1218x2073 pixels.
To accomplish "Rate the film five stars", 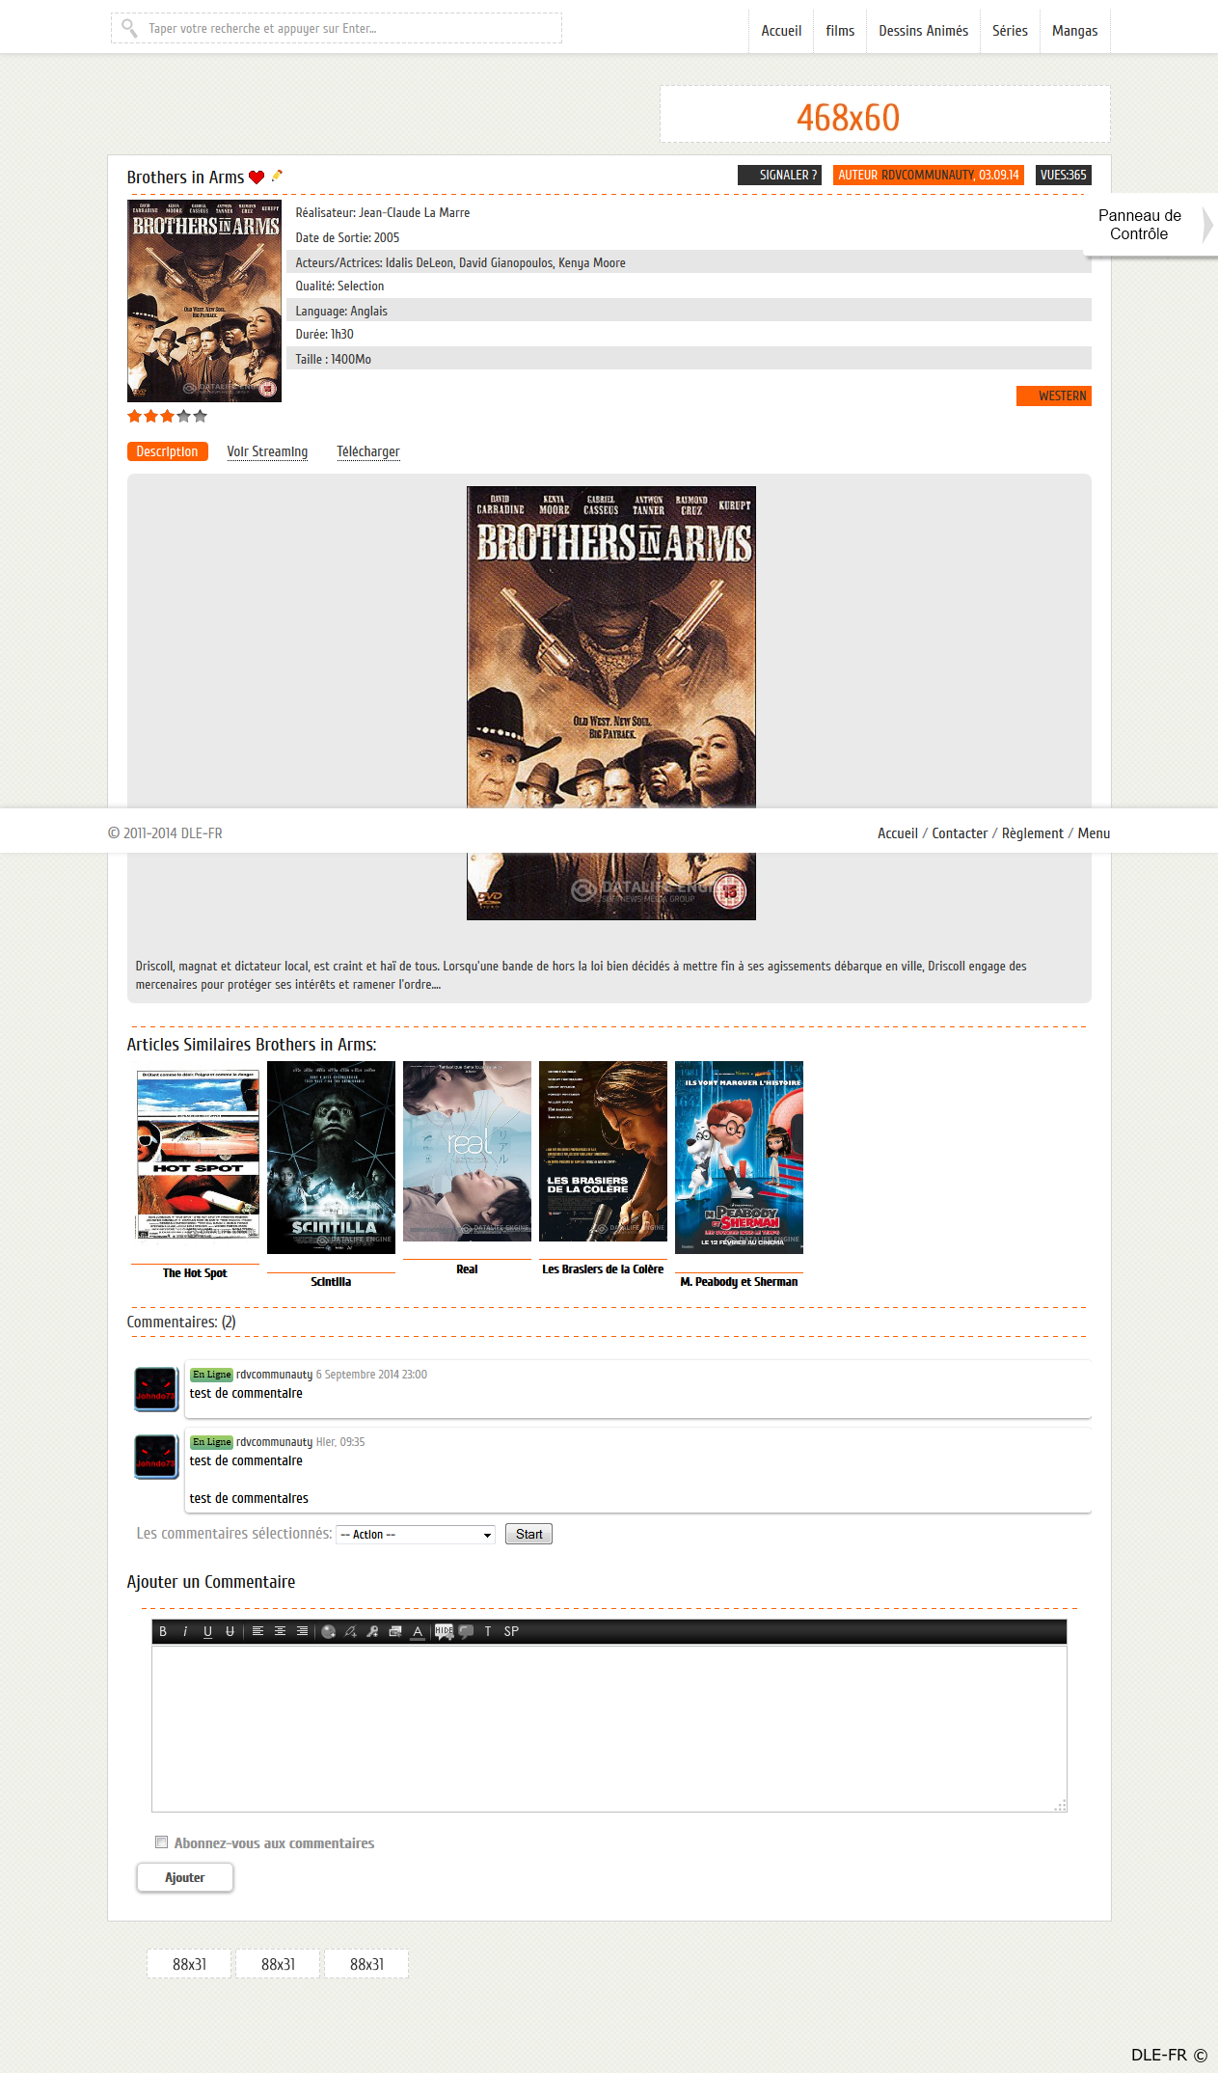I will (x=200, y=416).
